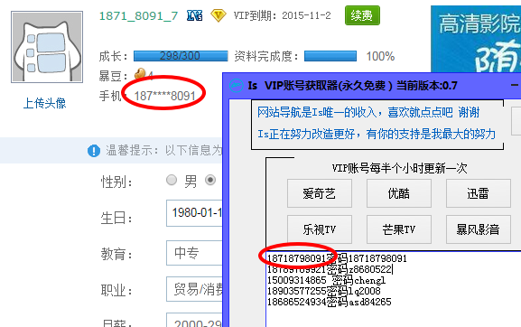Open the 职业 dropdown showing 贸易/消费
Viewport: 521px width, 327px height.
click(194, 289)
